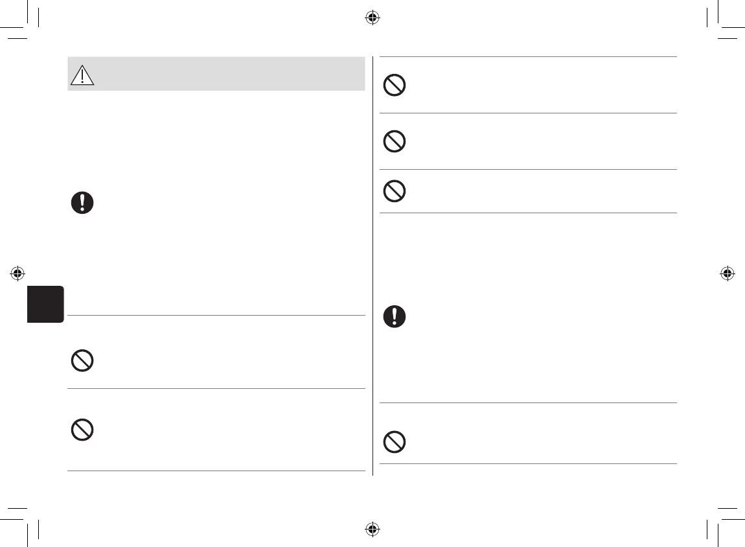The image size is (745, 547).
Task: Click the right column's exclamation mark icon
Action: (x=395, y=316)
